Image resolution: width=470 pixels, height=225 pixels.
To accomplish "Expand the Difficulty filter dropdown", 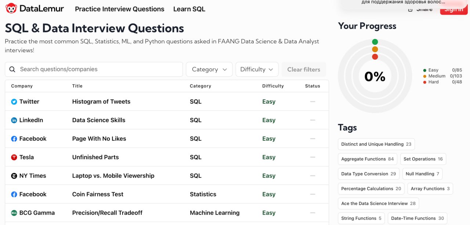I will click(x=257, y=69).
